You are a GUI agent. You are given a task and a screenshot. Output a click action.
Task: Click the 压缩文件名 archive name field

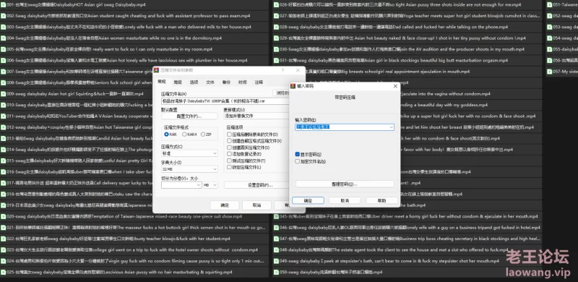[225, 101]
